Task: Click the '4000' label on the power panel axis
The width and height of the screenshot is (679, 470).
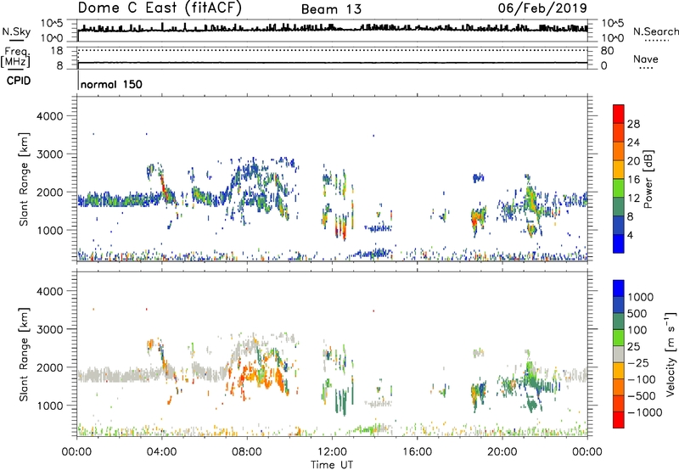Action: pyautogui.click(x=50, y=116)
